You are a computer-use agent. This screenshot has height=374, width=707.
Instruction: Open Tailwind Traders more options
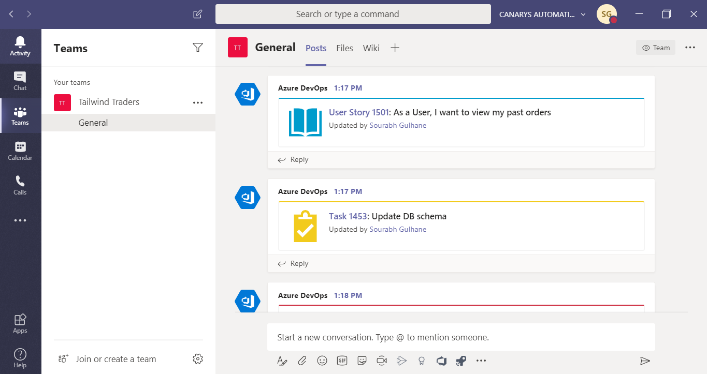coord(198,102)
